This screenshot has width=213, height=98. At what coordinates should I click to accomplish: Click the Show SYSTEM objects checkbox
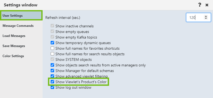click(x=52, y=59)
